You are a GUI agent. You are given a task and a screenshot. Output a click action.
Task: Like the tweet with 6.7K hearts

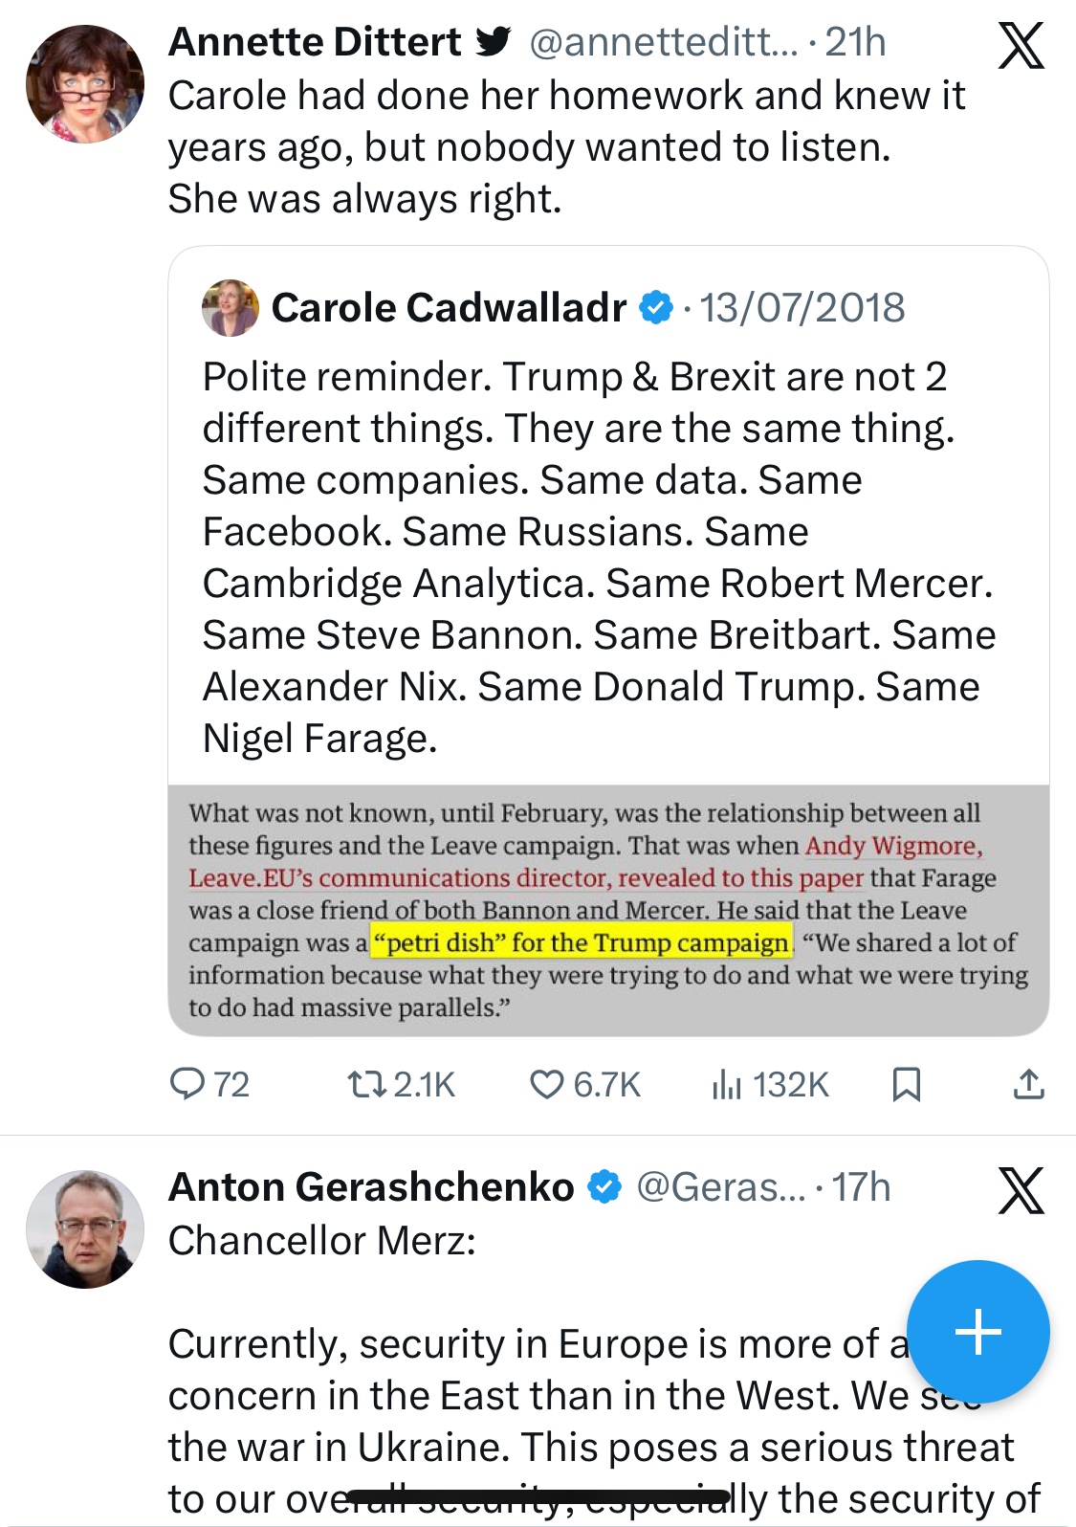(547, 1084)
